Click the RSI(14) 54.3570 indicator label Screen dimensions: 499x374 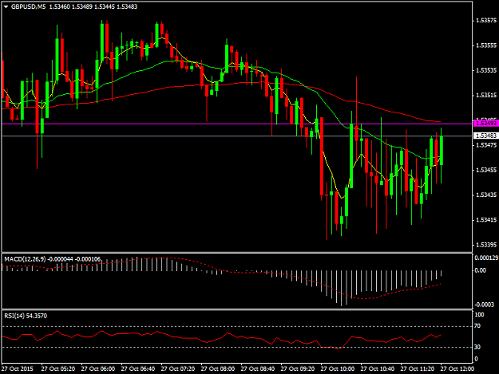pos(26,316)
